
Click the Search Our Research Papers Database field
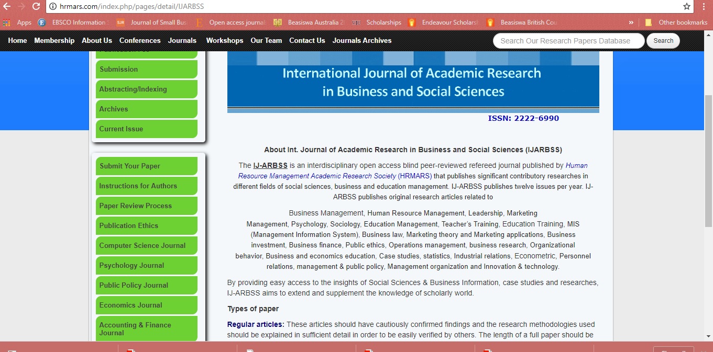568,41
